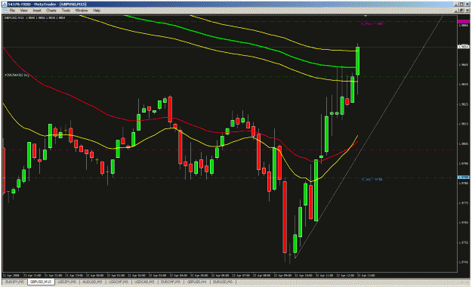Click the buy order label on left side
Viewport: 472px width, 287px height.
[x=17, y=75]
